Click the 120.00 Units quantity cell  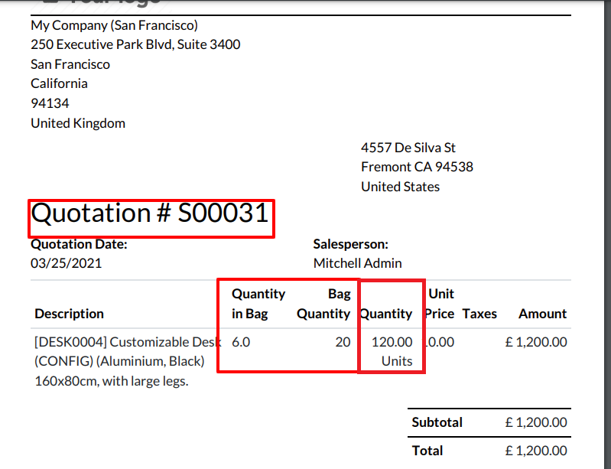(x=392, y=351)
